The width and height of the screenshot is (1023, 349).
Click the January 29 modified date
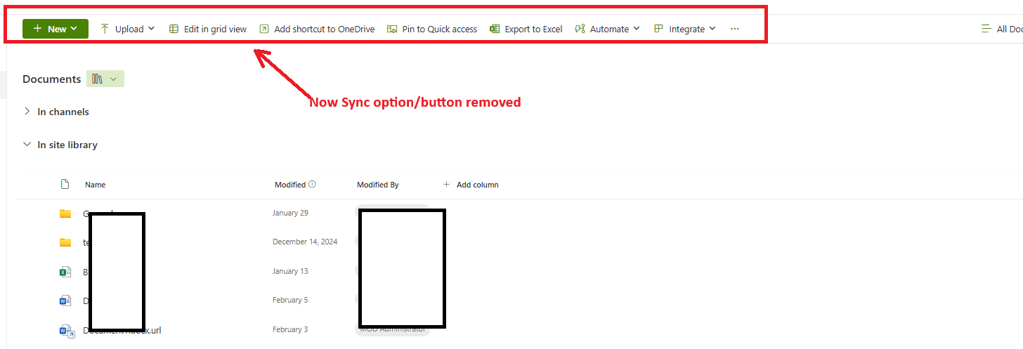point(290,213)
